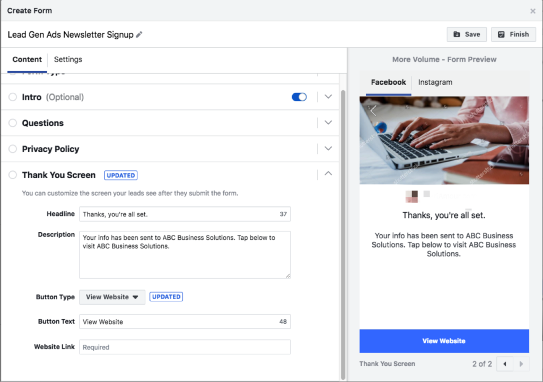
Task: Click the View Website preview button
Action: point(444,341)
